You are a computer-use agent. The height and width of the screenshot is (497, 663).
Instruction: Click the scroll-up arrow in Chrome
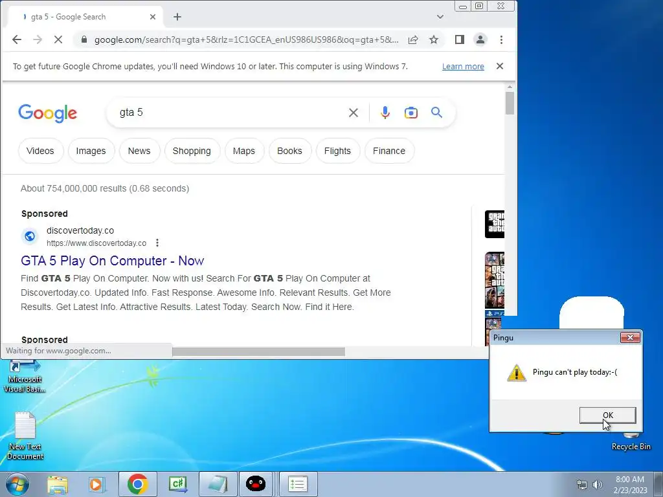[510, 87]
